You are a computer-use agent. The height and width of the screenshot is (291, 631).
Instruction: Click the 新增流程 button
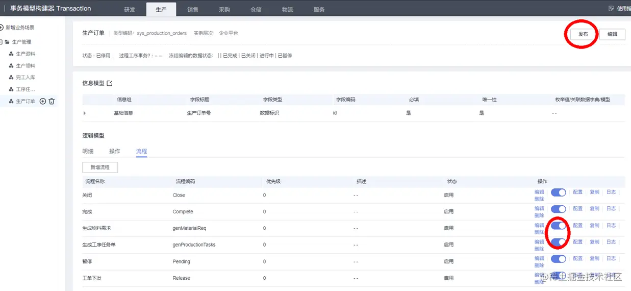[x=100, y=167]
